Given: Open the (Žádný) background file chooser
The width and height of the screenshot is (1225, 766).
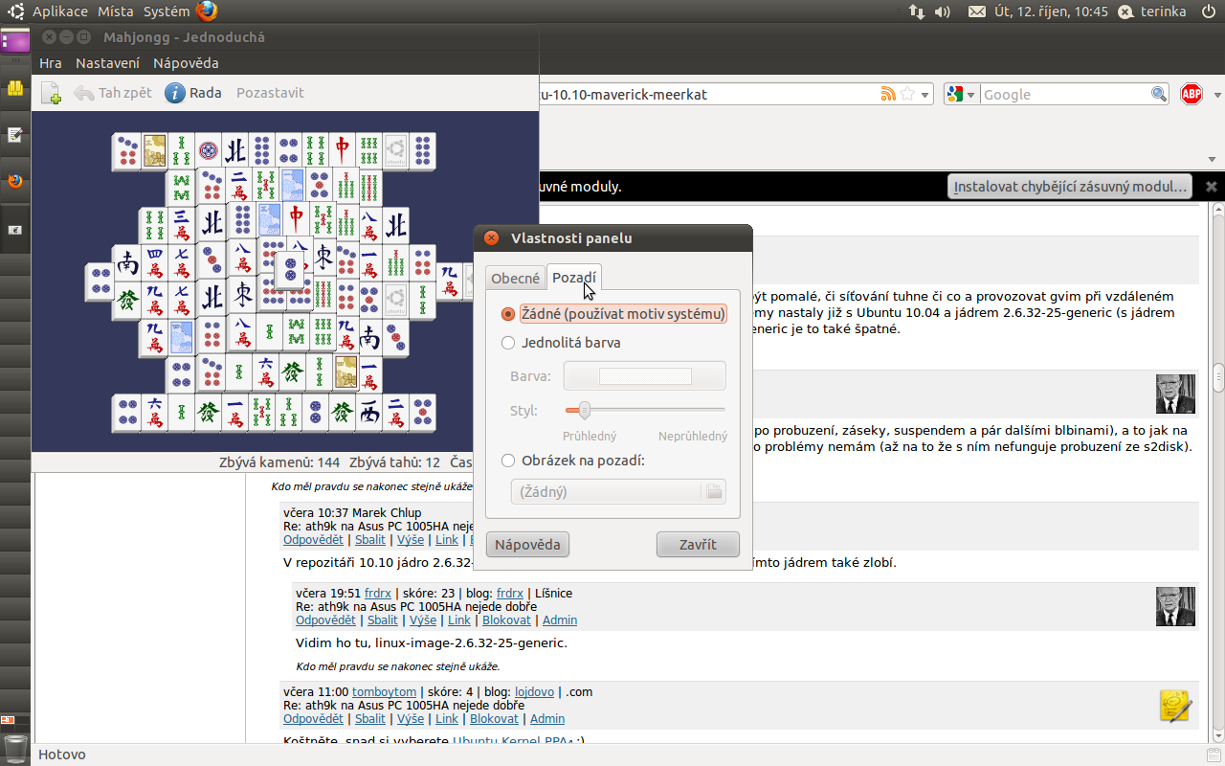Looking at the screenshot, I should pos(618,491).
